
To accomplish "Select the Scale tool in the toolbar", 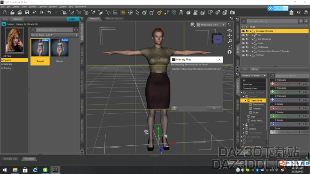I will (x=167, y=13).
